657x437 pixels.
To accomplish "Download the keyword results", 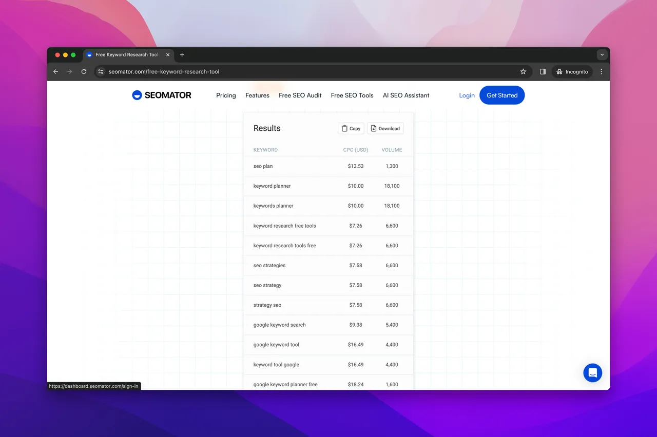I will tap(385, 128).
